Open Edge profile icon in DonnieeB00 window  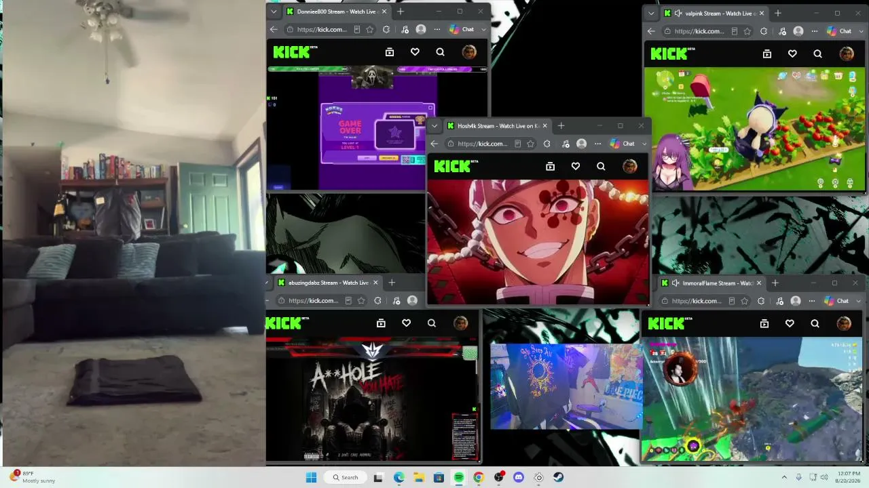[x=421, y=30]
